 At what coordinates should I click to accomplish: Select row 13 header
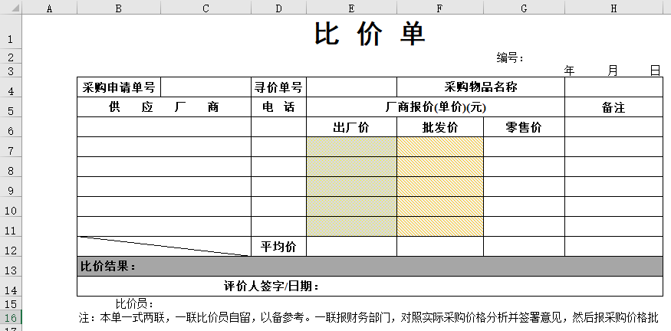click(x=11, y=270)
